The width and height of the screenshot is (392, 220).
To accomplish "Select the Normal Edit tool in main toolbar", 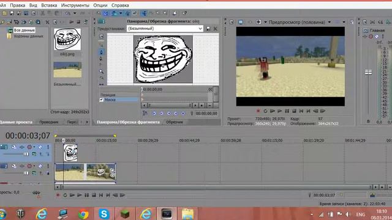I will [x=145, y=13].
